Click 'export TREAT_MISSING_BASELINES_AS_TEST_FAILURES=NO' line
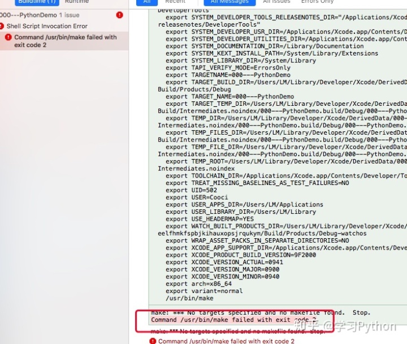The width and height of the screenshot is (407, 344). tap(257, 183)
